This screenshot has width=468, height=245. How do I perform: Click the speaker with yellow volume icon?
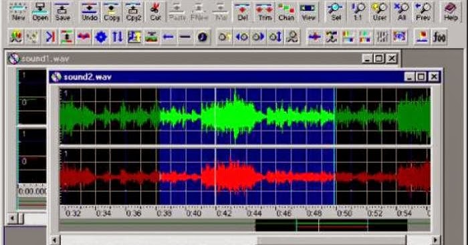click(x=225, y=37)
